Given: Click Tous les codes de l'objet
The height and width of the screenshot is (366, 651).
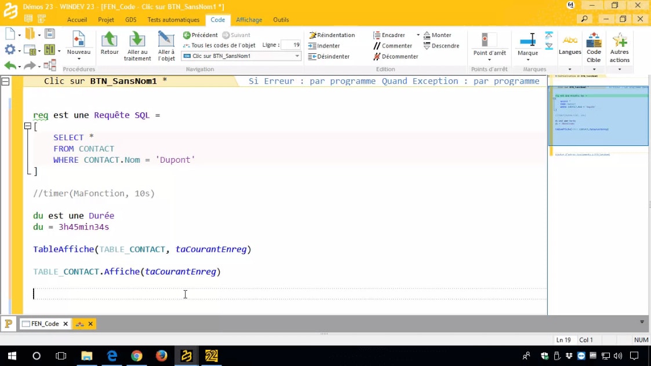Looking at the screenshot, I should pyautogui.click(x=219, y=45).
